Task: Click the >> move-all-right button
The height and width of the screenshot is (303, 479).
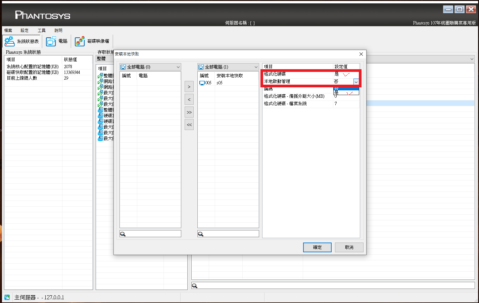Action: [189, 112]
